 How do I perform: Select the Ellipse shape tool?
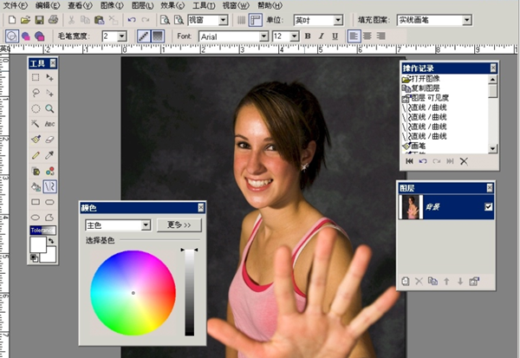pyautogui.click(x=36, y=218)
